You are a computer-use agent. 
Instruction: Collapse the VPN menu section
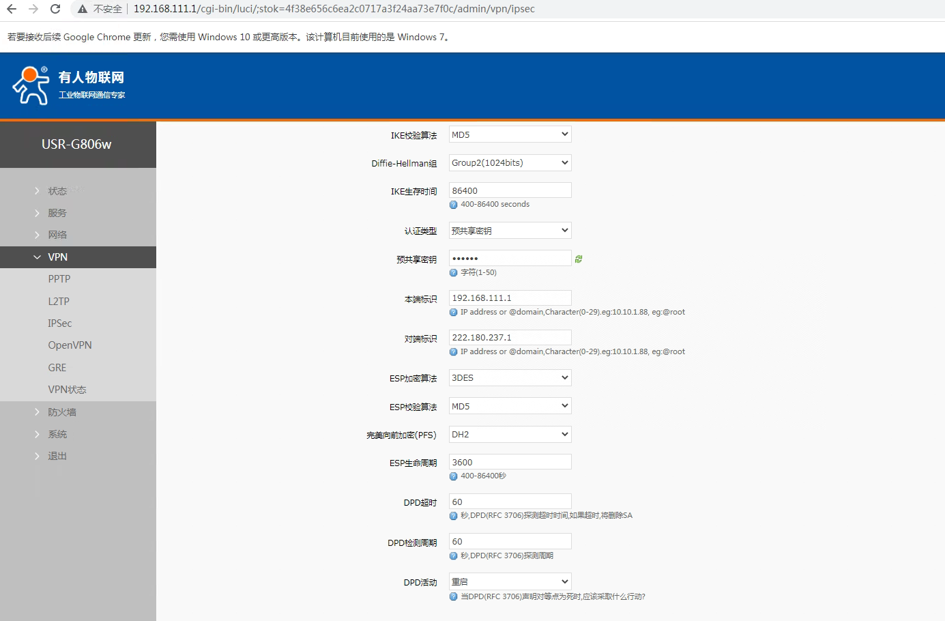(57, 257)
